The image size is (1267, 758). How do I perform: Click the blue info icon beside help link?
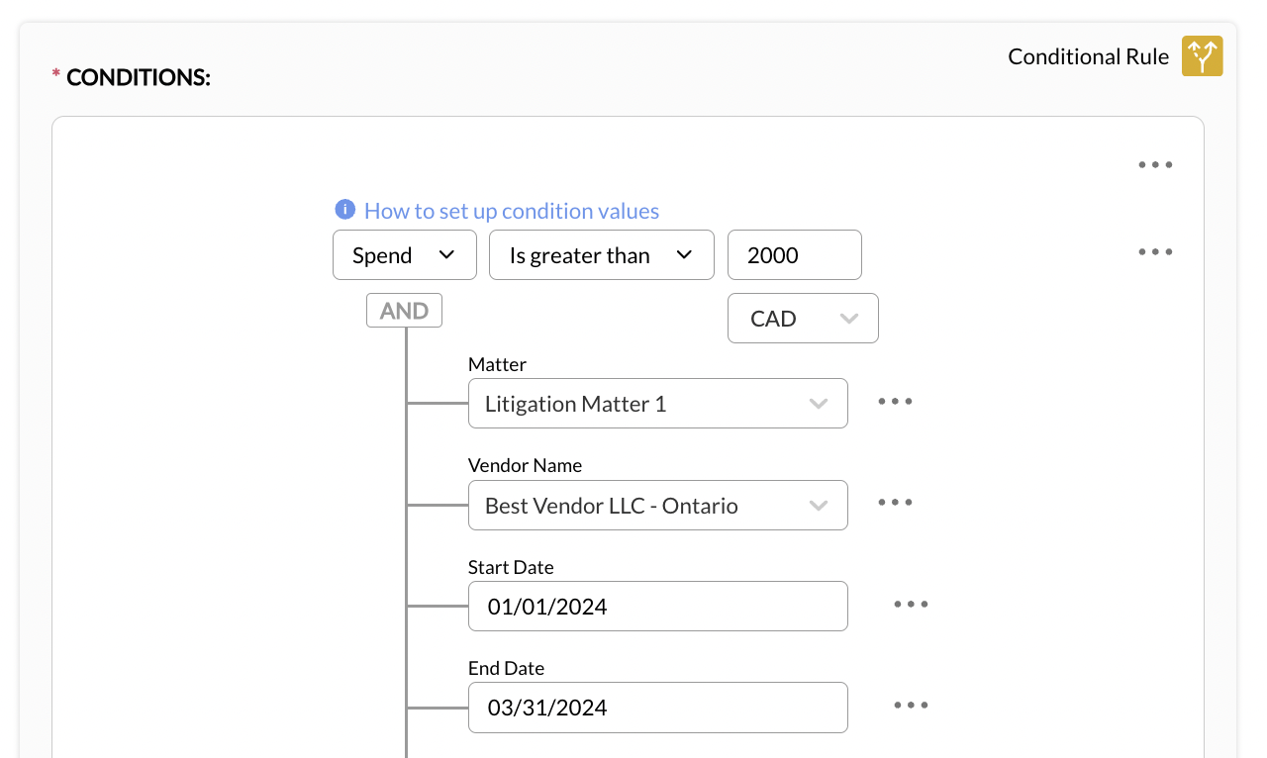[344, 210]
